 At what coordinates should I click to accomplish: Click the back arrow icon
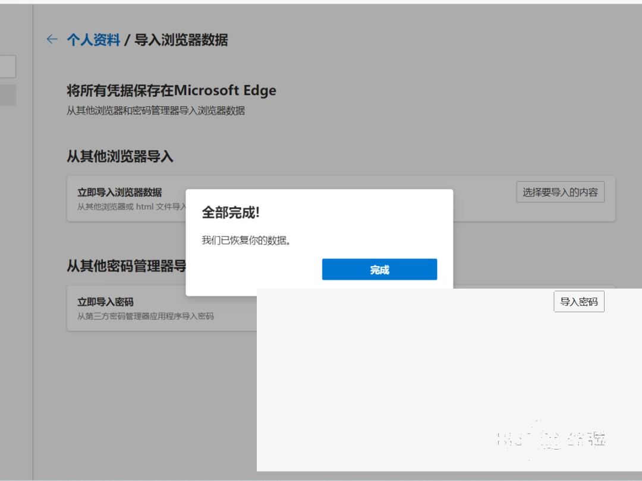pyautogui.click(x=52, y=39)
